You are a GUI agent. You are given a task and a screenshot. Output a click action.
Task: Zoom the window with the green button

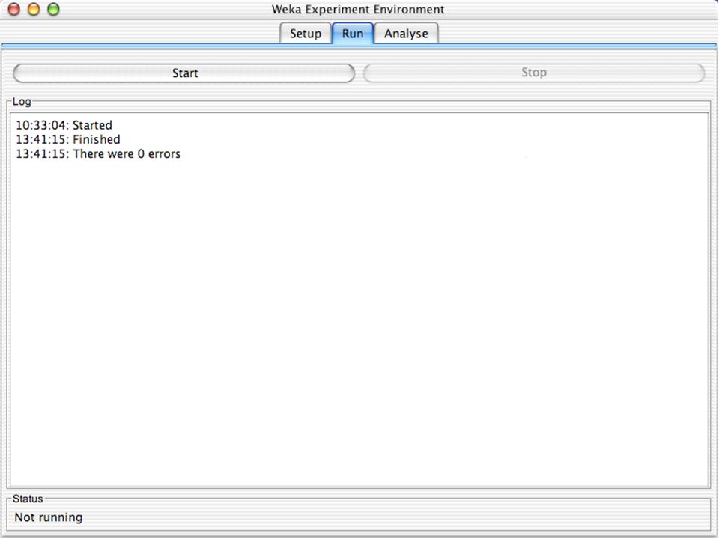pyautogui.click(x=54, y=9)
